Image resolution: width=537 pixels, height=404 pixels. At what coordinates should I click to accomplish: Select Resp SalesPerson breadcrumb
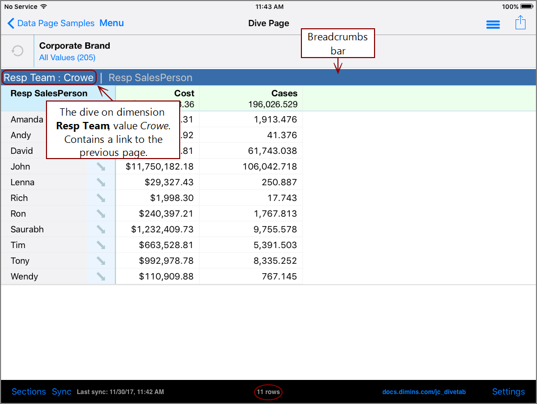(x=150, y=78)
